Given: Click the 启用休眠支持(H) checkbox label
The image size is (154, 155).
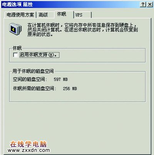Looking at the screenshot, I should (x=39, y=55).
